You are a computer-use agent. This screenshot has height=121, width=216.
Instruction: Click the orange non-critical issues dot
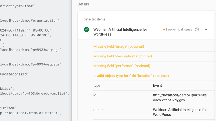tap(164, 29)
